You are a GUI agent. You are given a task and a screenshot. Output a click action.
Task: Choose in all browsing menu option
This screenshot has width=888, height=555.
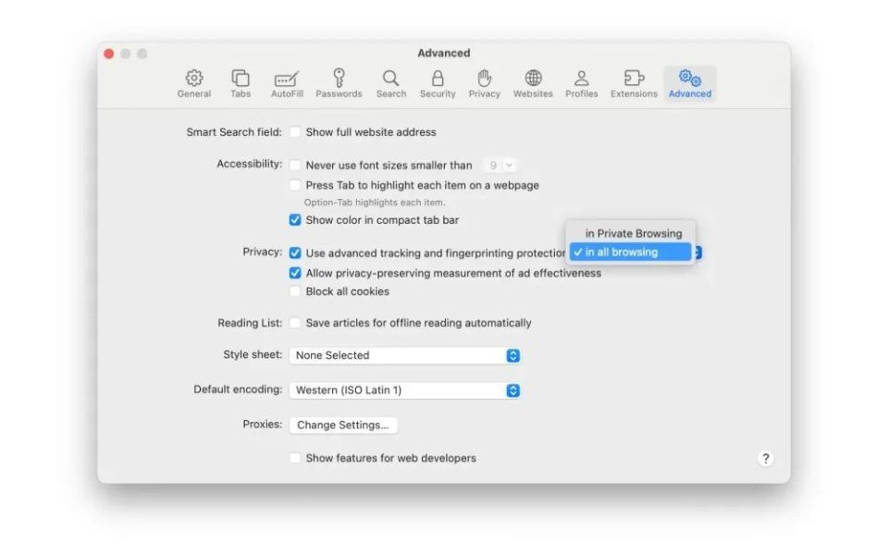630,252
